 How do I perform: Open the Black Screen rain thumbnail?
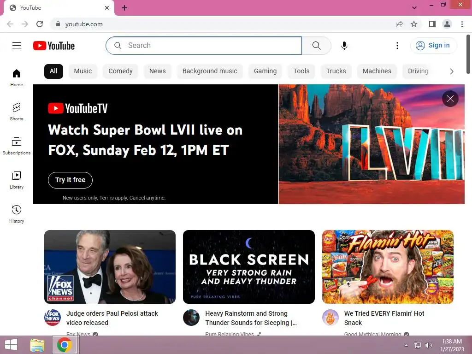pos(248,267)
